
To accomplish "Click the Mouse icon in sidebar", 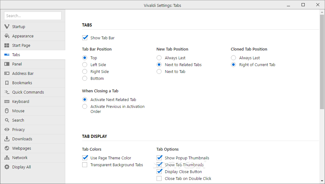I will 7,111.
